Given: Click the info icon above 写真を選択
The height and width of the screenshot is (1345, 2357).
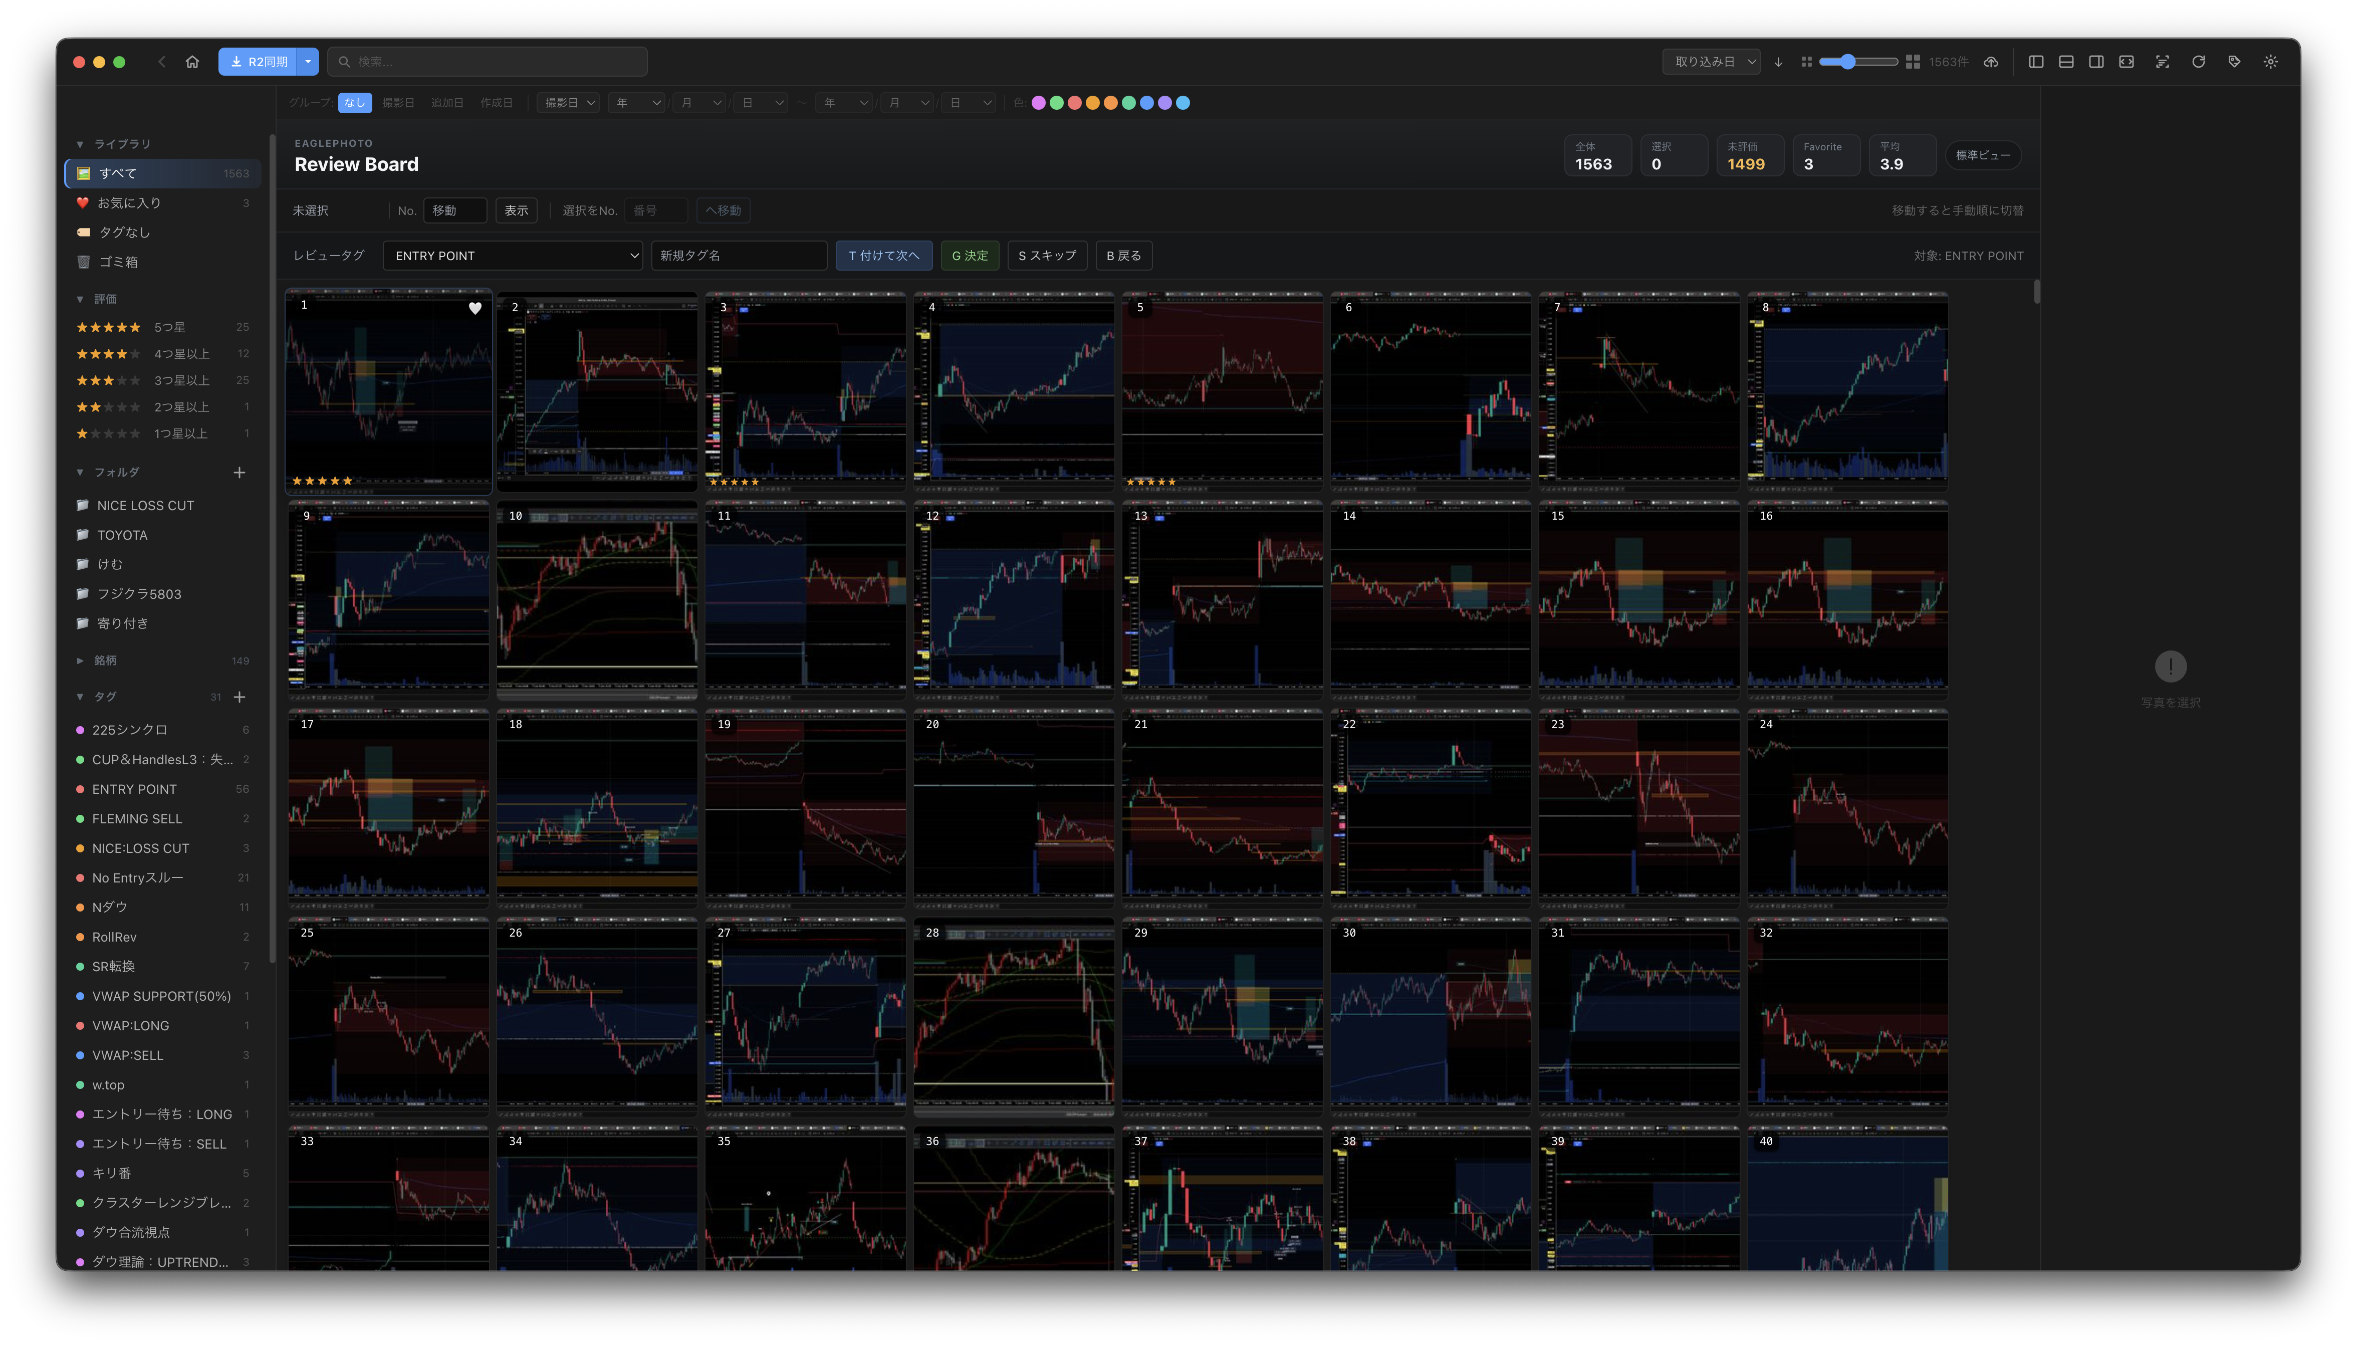Looking at the screenshot, I should [x=2171, y=666].
